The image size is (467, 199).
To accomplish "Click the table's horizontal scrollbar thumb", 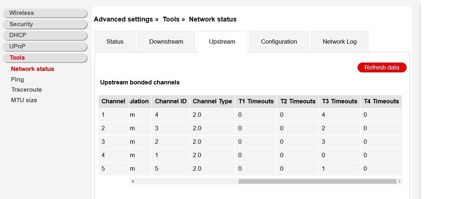I will point(317,181).
